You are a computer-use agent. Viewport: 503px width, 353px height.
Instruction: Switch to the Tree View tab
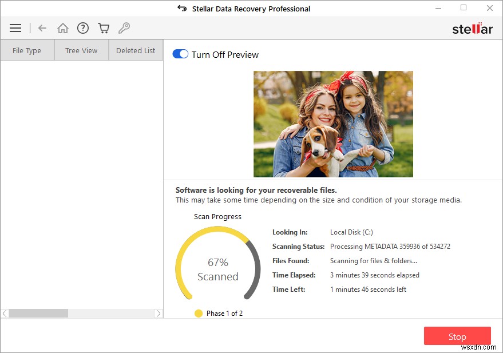tap(81, 50)
